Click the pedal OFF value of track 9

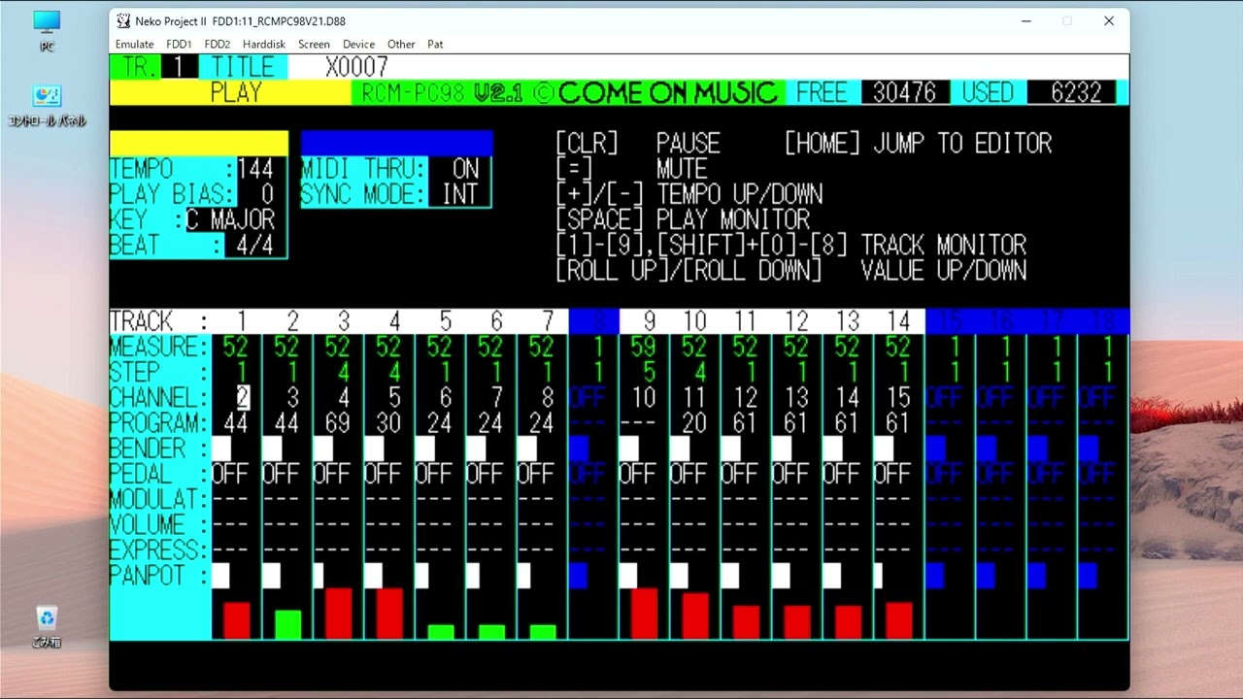point(637,474)
